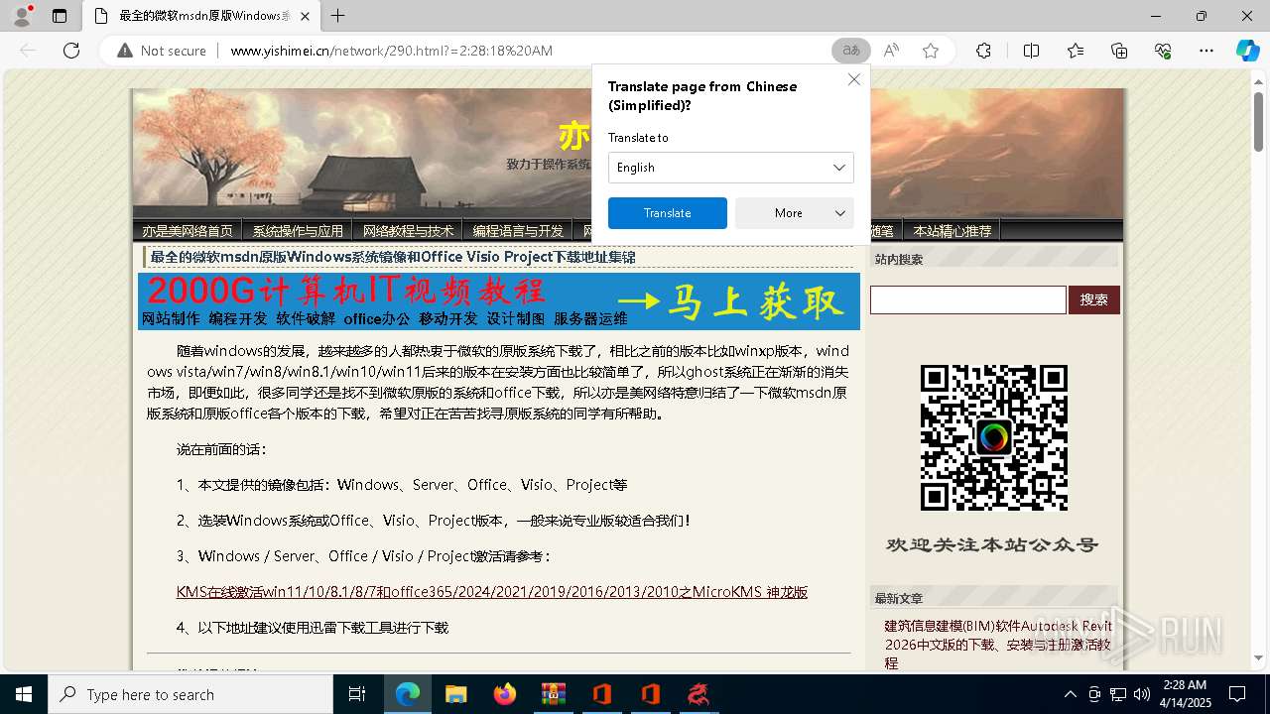Toggle split screen view

pos(1031,51)
